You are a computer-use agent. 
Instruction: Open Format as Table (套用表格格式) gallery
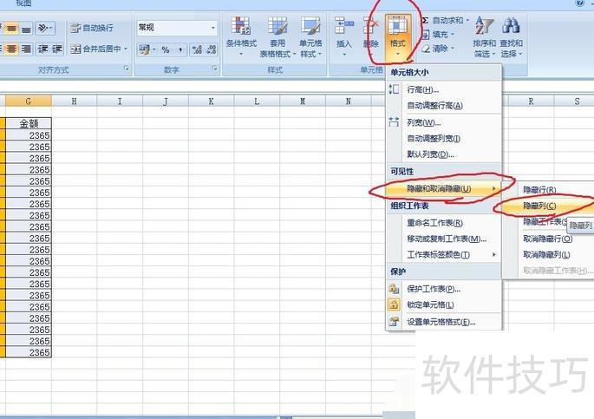(x=277, y=37)
